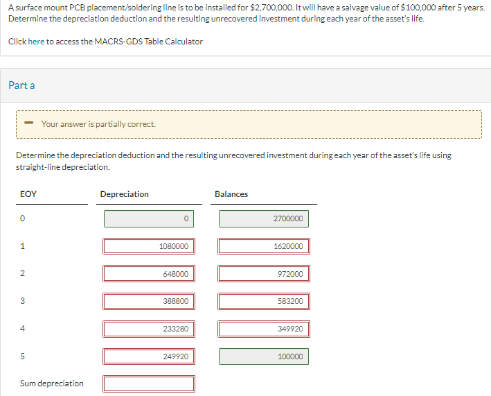
Task: Open the 'here' MACRS-GDS Table Calculator link
Action: click(x=36, y=42)
